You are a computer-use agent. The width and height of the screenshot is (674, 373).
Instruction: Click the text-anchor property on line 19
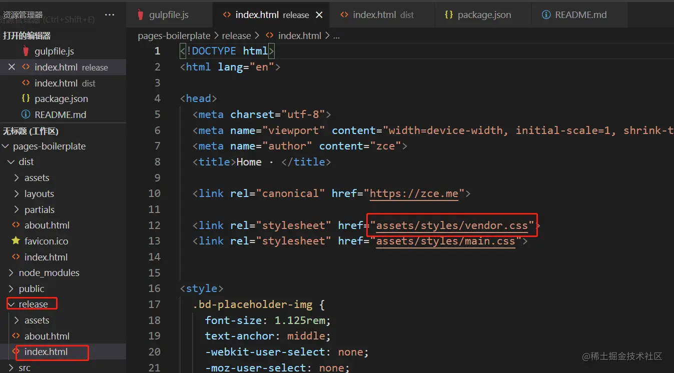(240, 336)
